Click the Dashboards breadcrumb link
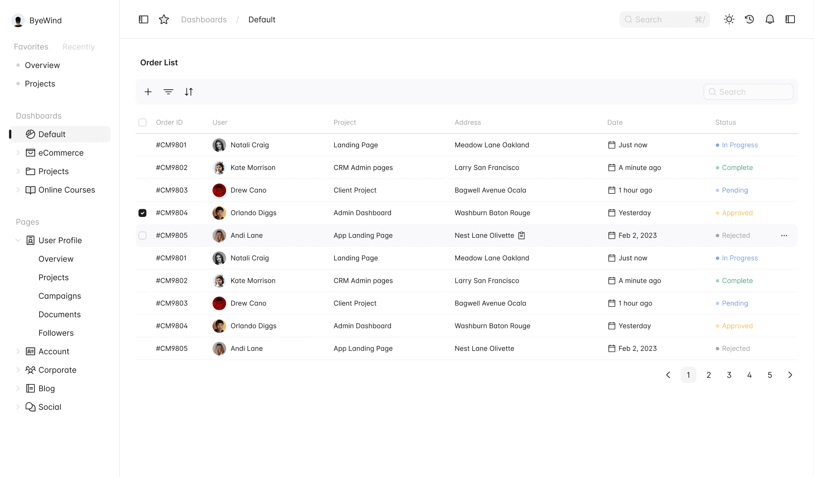 [204, 20]
